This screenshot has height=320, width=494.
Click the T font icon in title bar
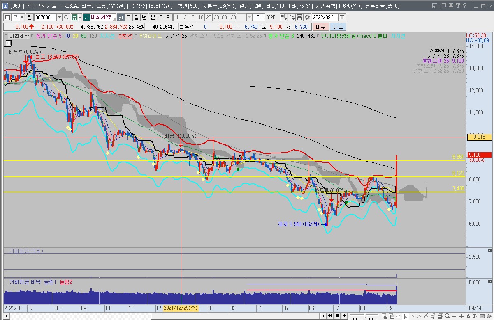pyautogui.click(x=458, y=6)
